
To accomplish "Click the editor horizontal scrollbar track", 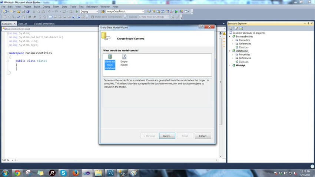I will [x=116, y=160].
